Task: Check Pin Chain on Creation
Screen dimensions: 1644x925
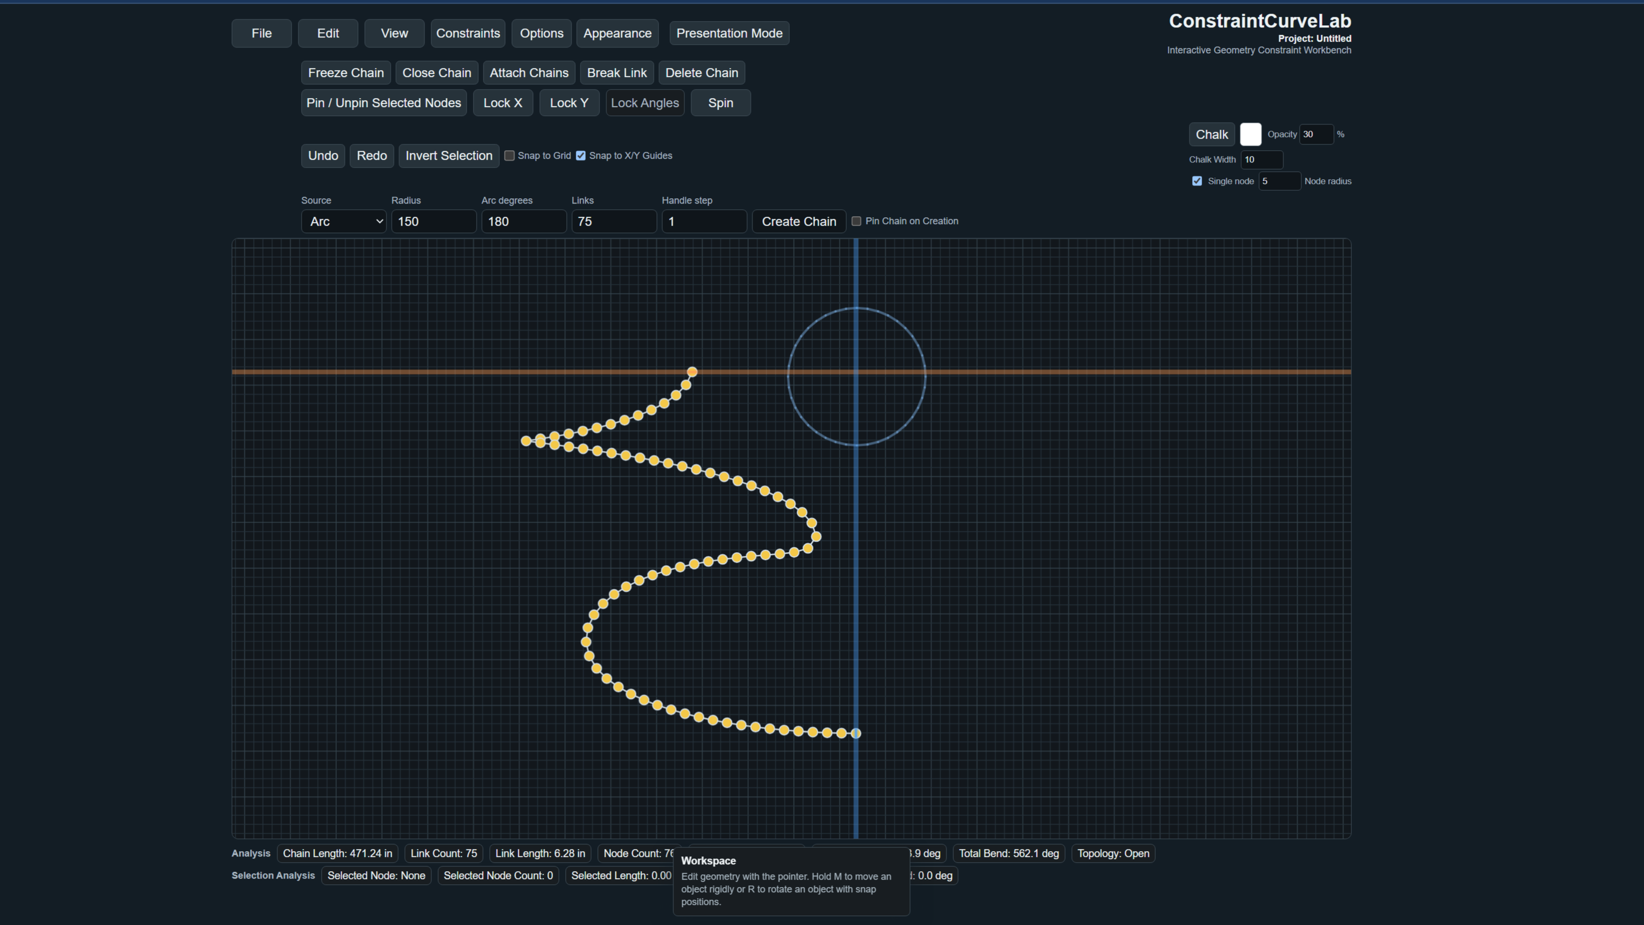Action: [856, 221]
